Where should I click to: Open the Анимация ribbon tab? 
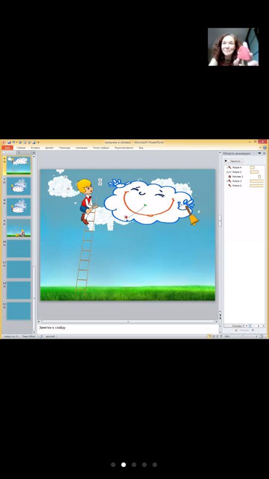click(x=81, y=148)
